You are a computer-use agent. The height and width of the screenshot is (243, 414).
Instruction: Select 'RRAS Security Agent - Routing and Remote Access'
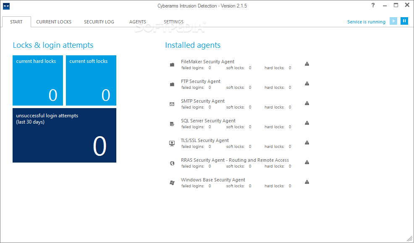click(x=235, y=160)
